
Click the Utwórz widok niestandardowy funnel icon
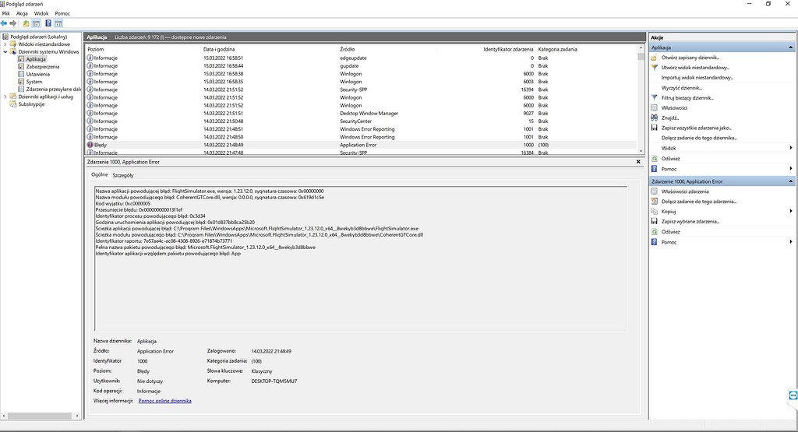[655, 68]
